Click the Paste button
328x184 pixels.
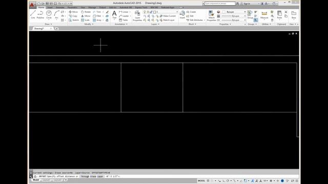[279, 15]
